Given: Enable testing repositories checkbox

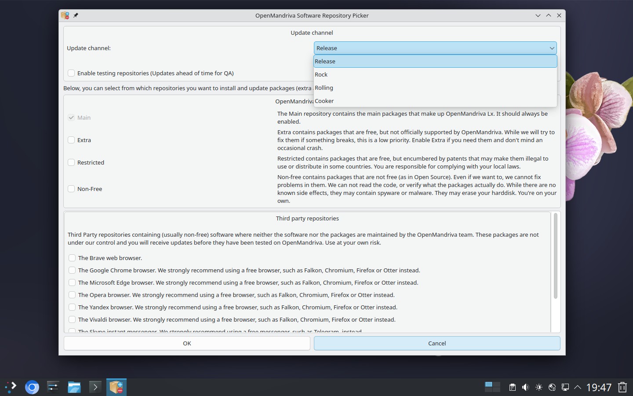Looking at the screenshot, I should pyautogui.click(x=71, y=73).
